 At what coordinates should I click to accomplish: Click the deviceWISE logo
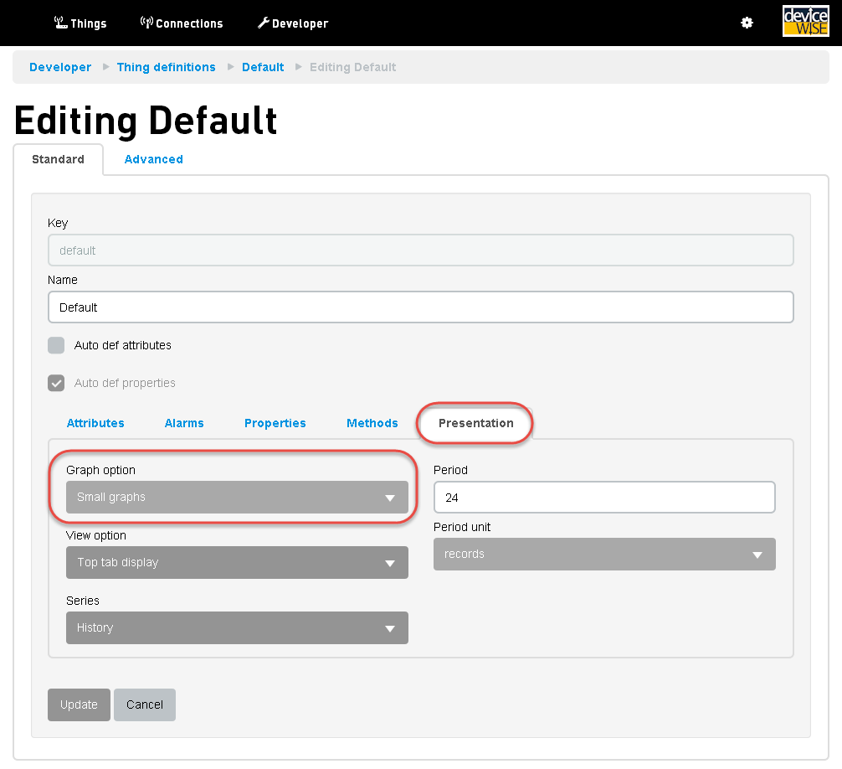[805, 22]
